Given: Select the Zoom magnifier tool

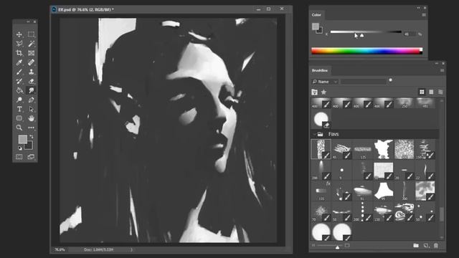Looking at the screenshot, I should (19, 128).
